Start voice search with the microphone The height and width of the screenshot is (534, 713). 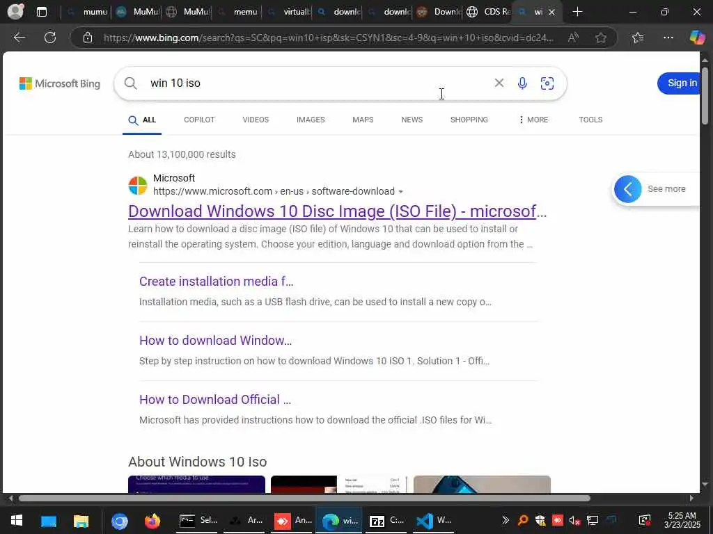[x=522, y=83]
